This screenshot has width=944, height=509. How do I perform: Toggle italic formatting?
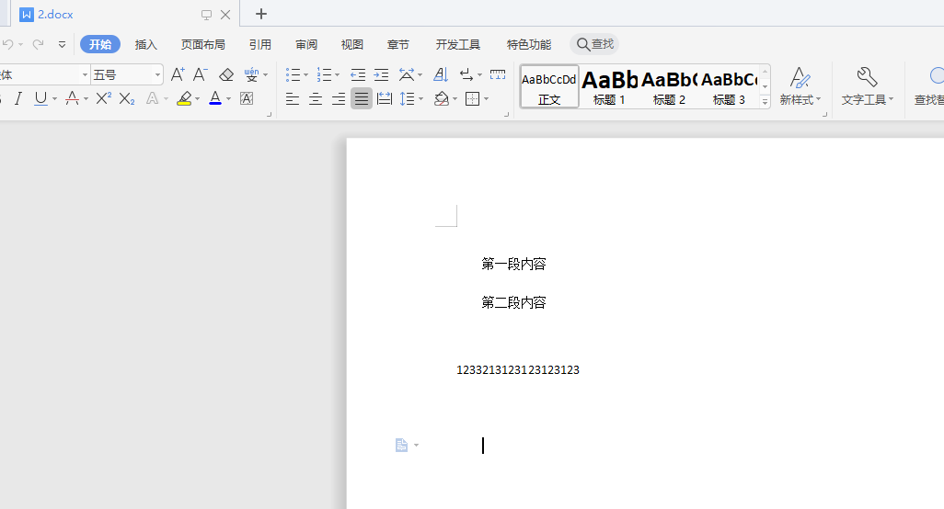tap(18, 98)
